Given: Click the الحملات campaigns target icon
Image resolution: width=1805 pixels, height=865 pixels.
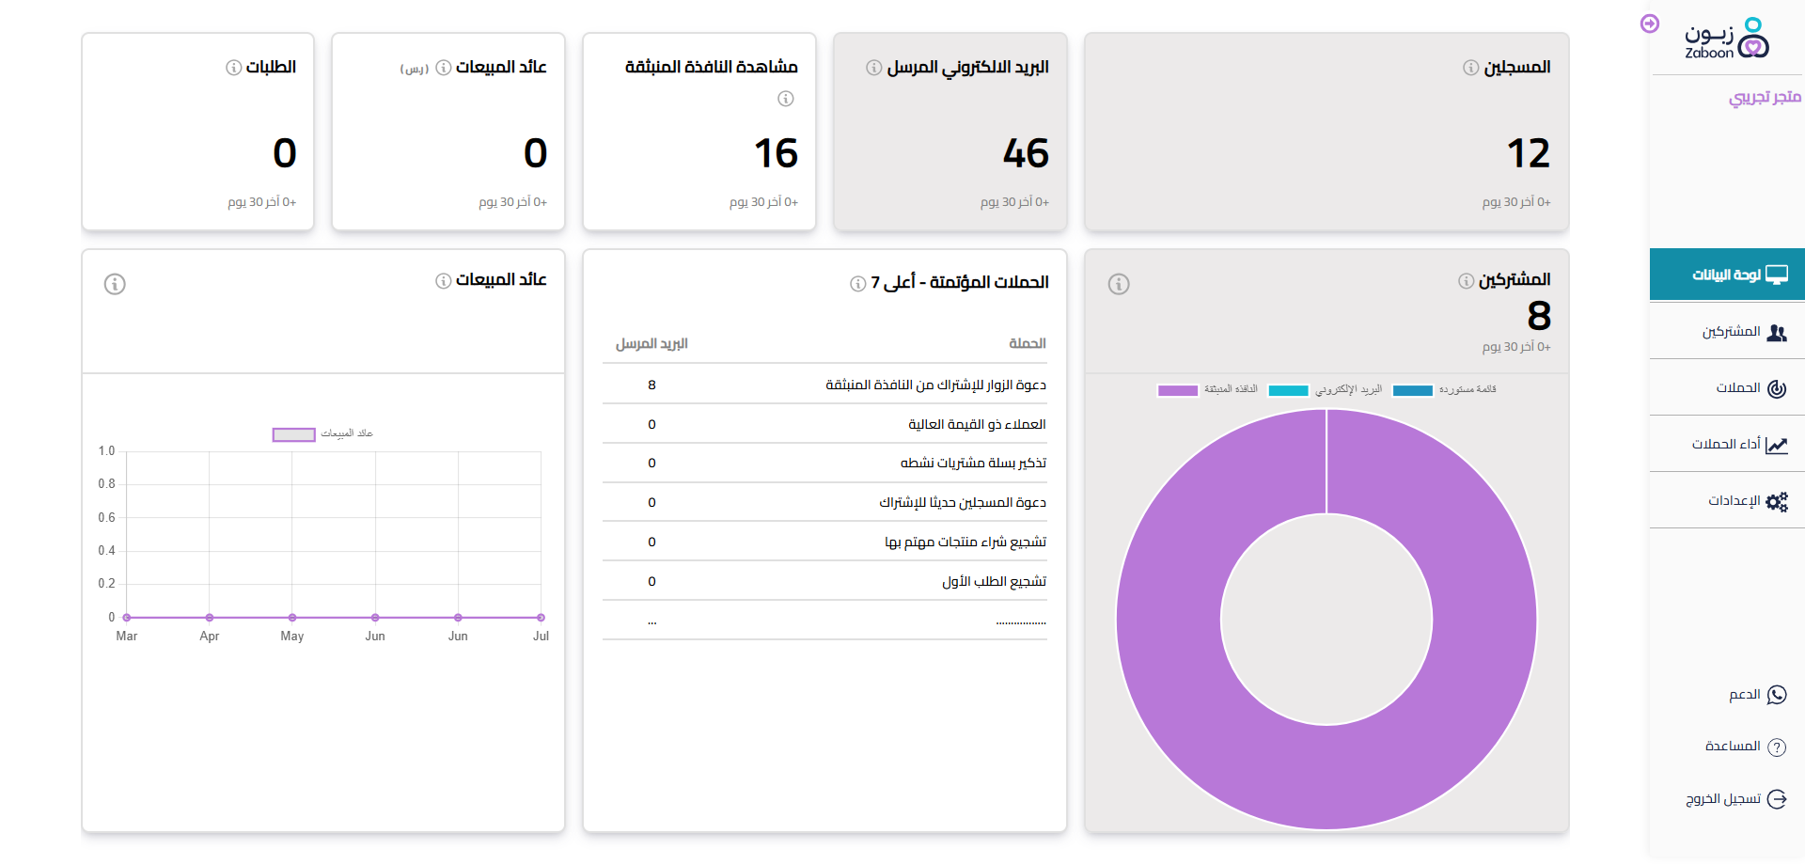Looking at the screenshot, I should [1777, 388].
